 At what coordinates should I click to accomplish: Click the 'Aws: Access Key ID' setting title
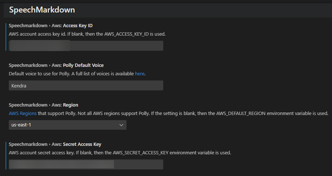point(51,26)
